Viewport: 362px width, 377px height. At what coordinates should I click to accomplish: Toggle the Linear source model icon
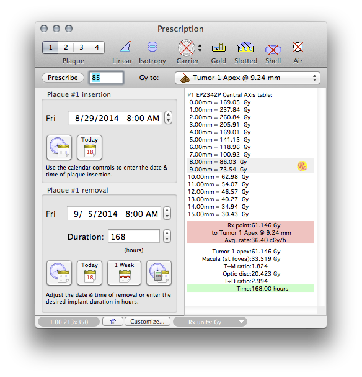(126, 47)
